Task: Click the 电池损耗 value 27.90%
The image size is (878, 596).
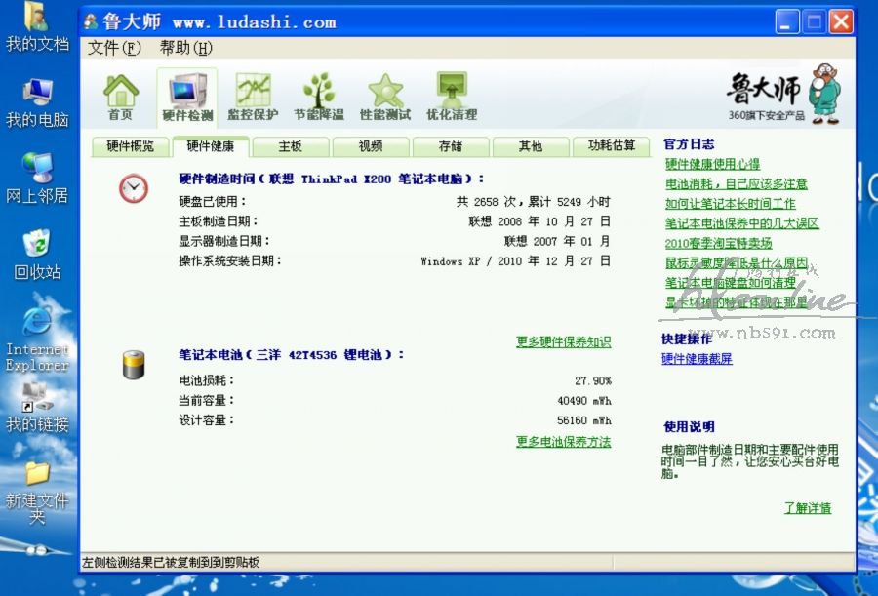Action: tap(593, 380)
